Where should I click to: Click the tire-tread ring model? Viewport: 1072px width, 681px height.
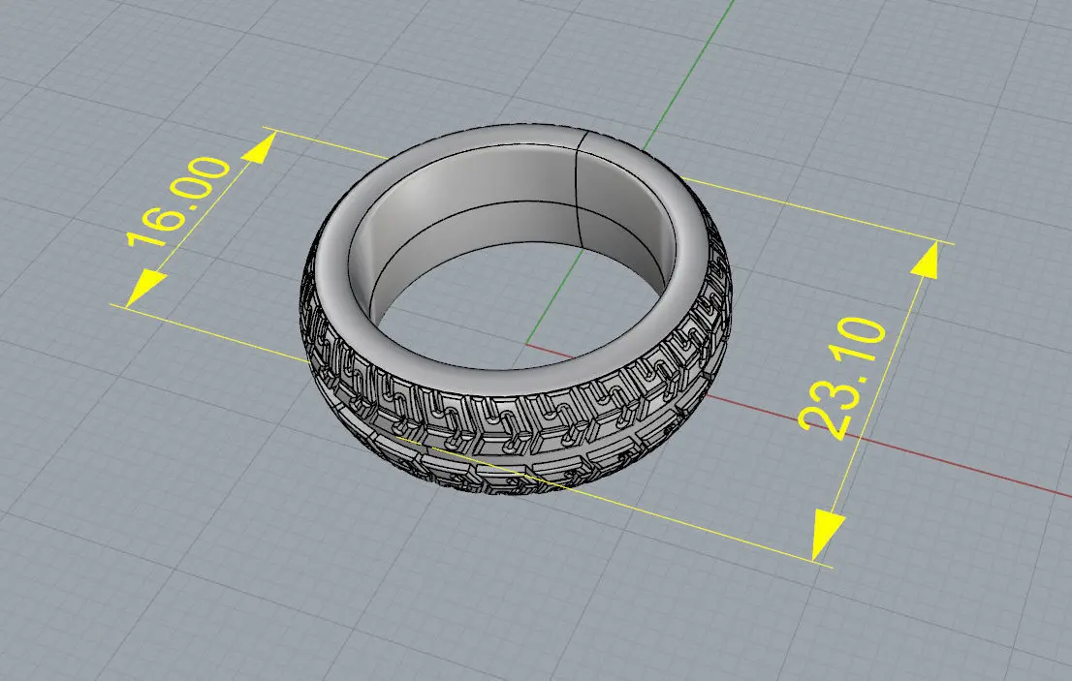click(516, 309)
